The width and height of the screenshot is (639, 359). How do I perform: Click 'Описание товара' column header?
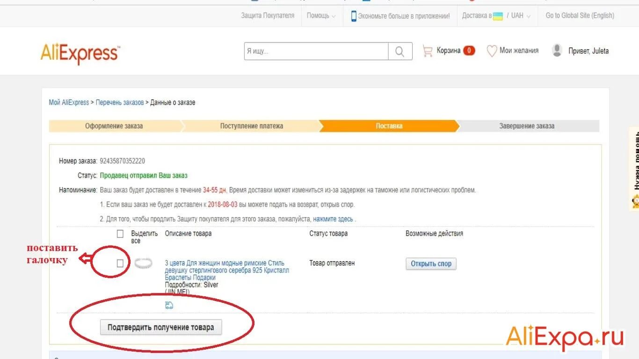tap(188, 233)
